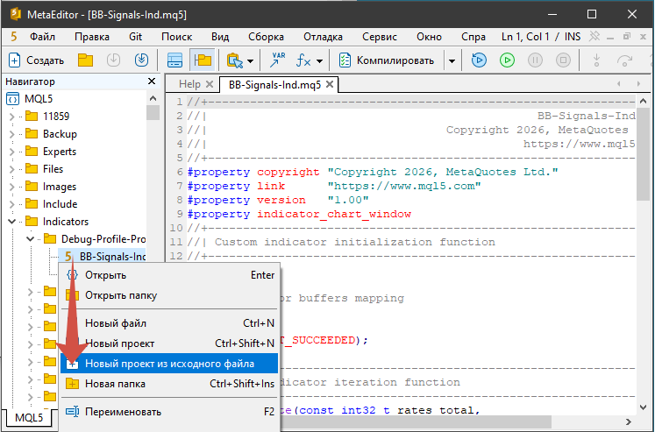Open the Компилировать dropdown arrow

[x=452, y=61]
